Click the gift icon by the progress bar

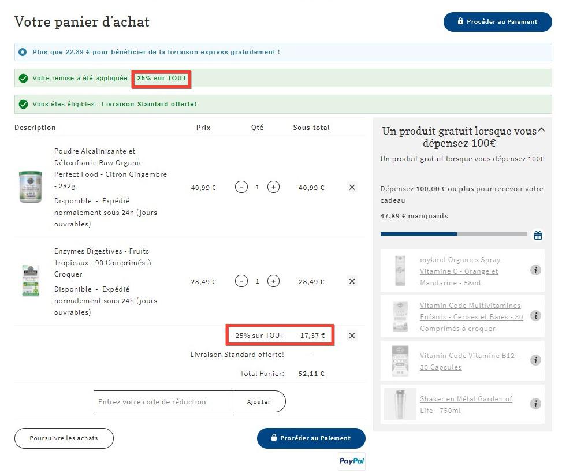(538, 235)
